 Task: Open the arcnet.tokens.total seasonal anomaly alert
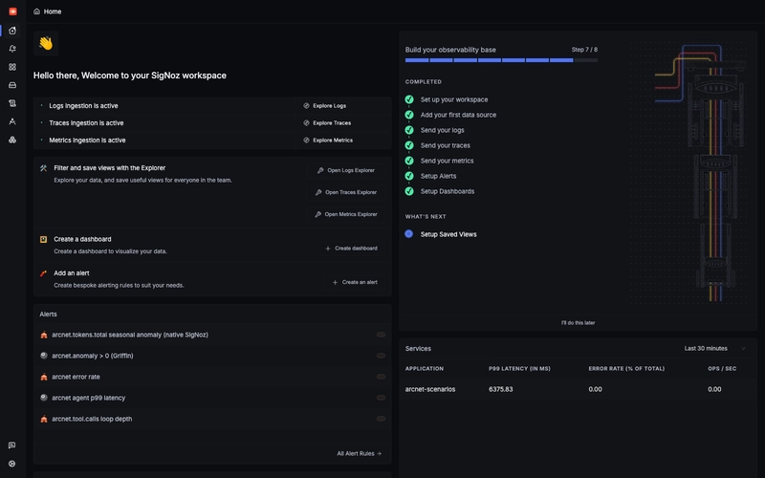[x=212, y=336]
